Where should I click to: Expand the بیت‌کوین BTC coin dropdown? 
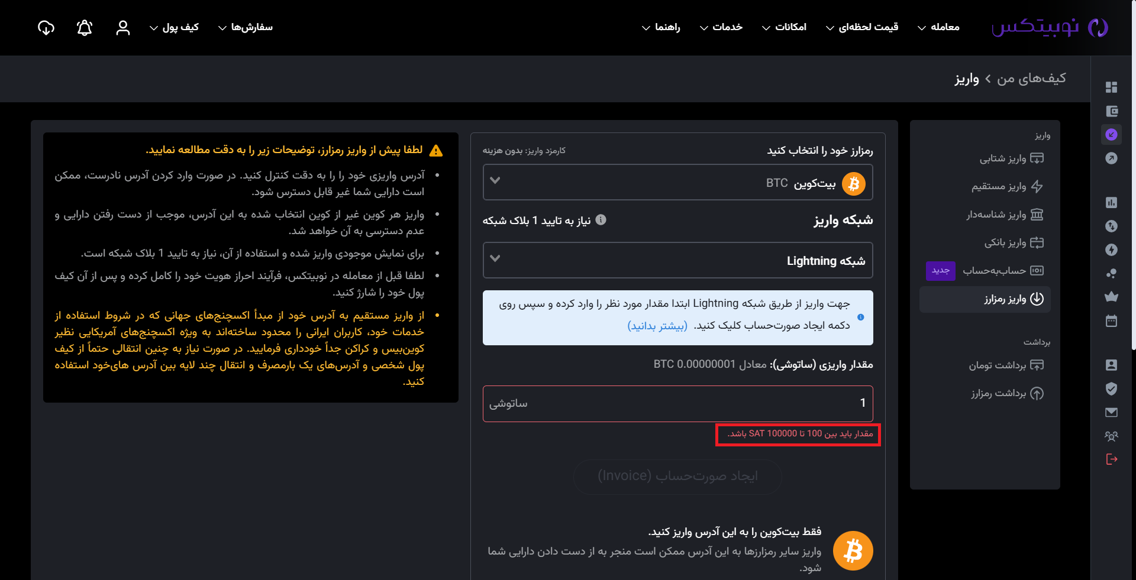(678, 182)
